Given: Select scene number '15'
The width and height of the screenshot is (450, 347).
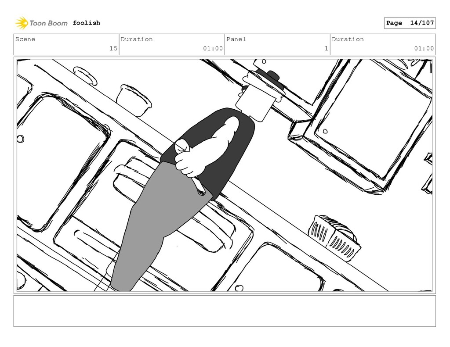Looking at the screenshot, I should pyautogui.click(x=113, y=48).
